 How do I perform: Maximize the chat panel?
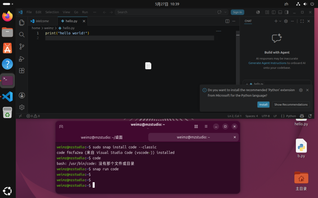click(x=302, y=21)
